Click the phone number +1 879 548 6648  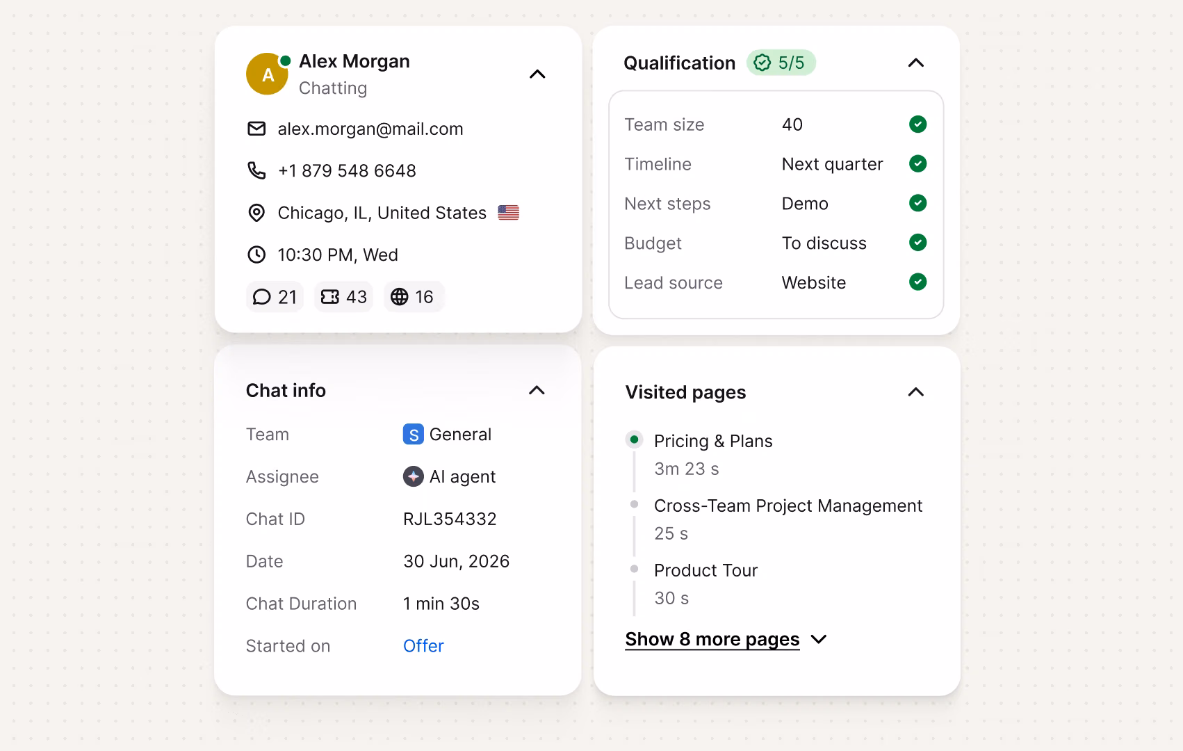(347, 170)
